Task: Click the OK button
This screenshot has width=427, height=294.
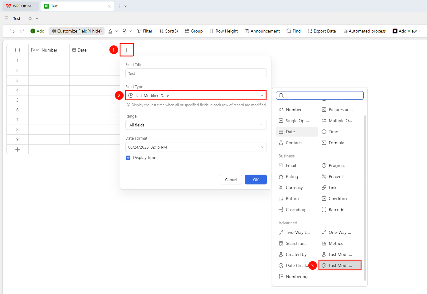Action: point(256,180)
